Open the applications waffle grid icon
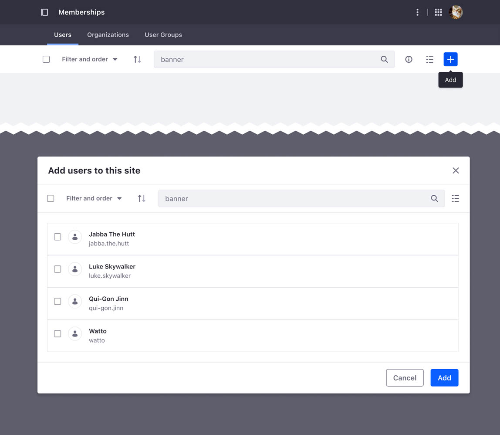The image size is (500, 435). pos(438,12)
